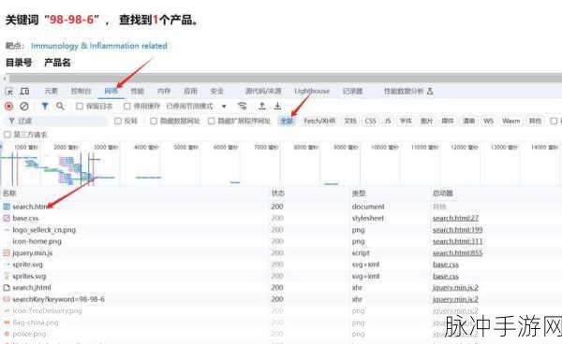
Task: Follow the search.html:855 initiator link
Action: (457, 252)
